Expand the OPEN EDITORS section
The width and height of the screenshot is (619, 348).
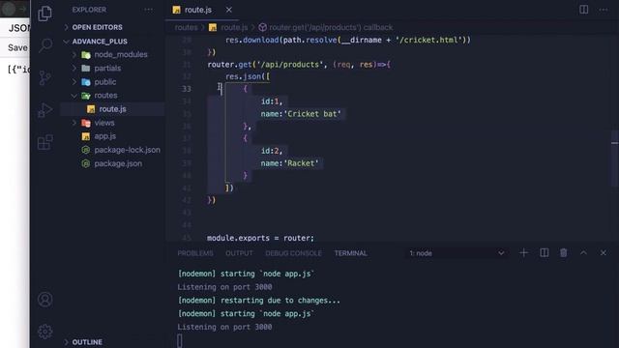point(97,27)
